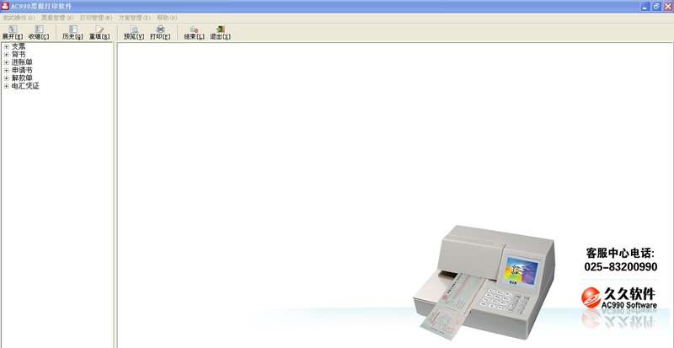Viewport: 674px width, 348px height.
Task: Open 历史 (History) from the toolbar
Action: coord(73,32)
